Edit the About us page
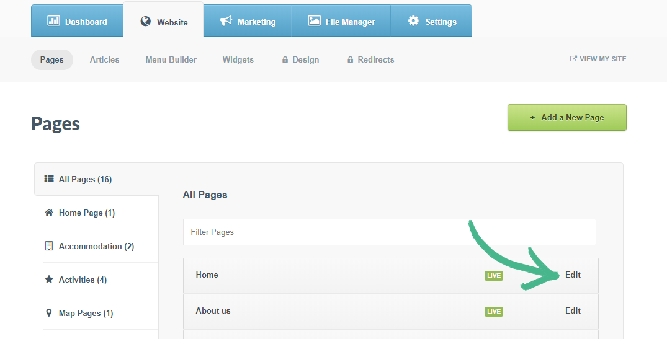 point(573,310)
